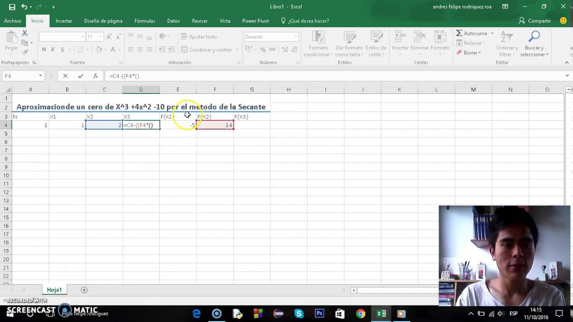The image size is (573, 322).
Task: Open the Autosuma dropdown arrow
Action: click(x=492, y=34)
